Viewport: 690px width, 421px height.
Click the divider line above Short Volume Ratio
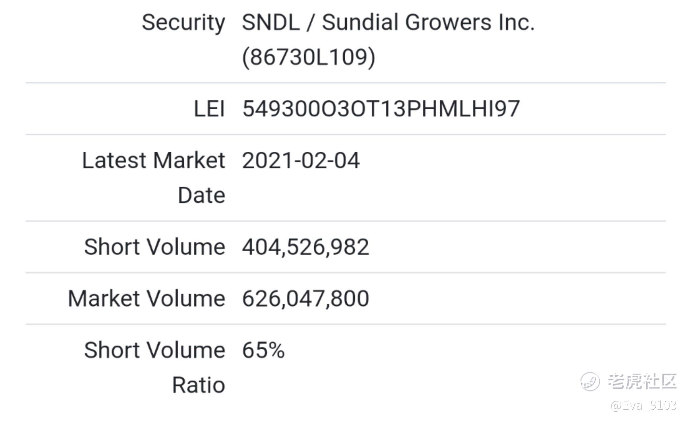pos(345,324)
